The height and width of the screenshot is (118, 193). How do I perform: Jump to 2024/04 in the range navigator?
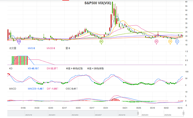(x=75, y=115)
